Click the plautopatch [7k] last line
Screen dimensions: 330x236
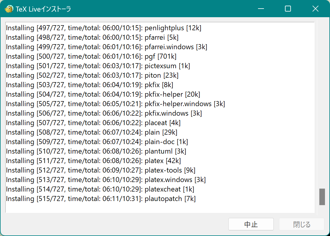click(x=101, y=198)
